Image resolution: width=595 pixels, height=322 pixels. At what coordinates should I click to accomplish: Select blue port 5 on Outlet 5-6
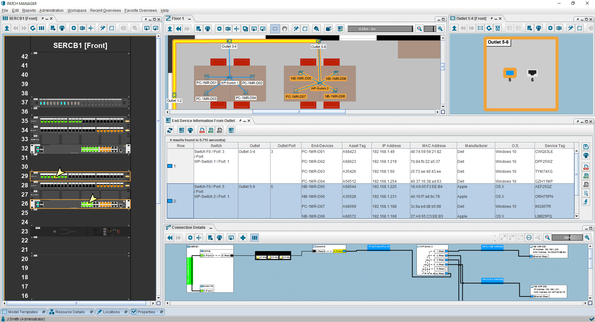click(x=510, y=73)
